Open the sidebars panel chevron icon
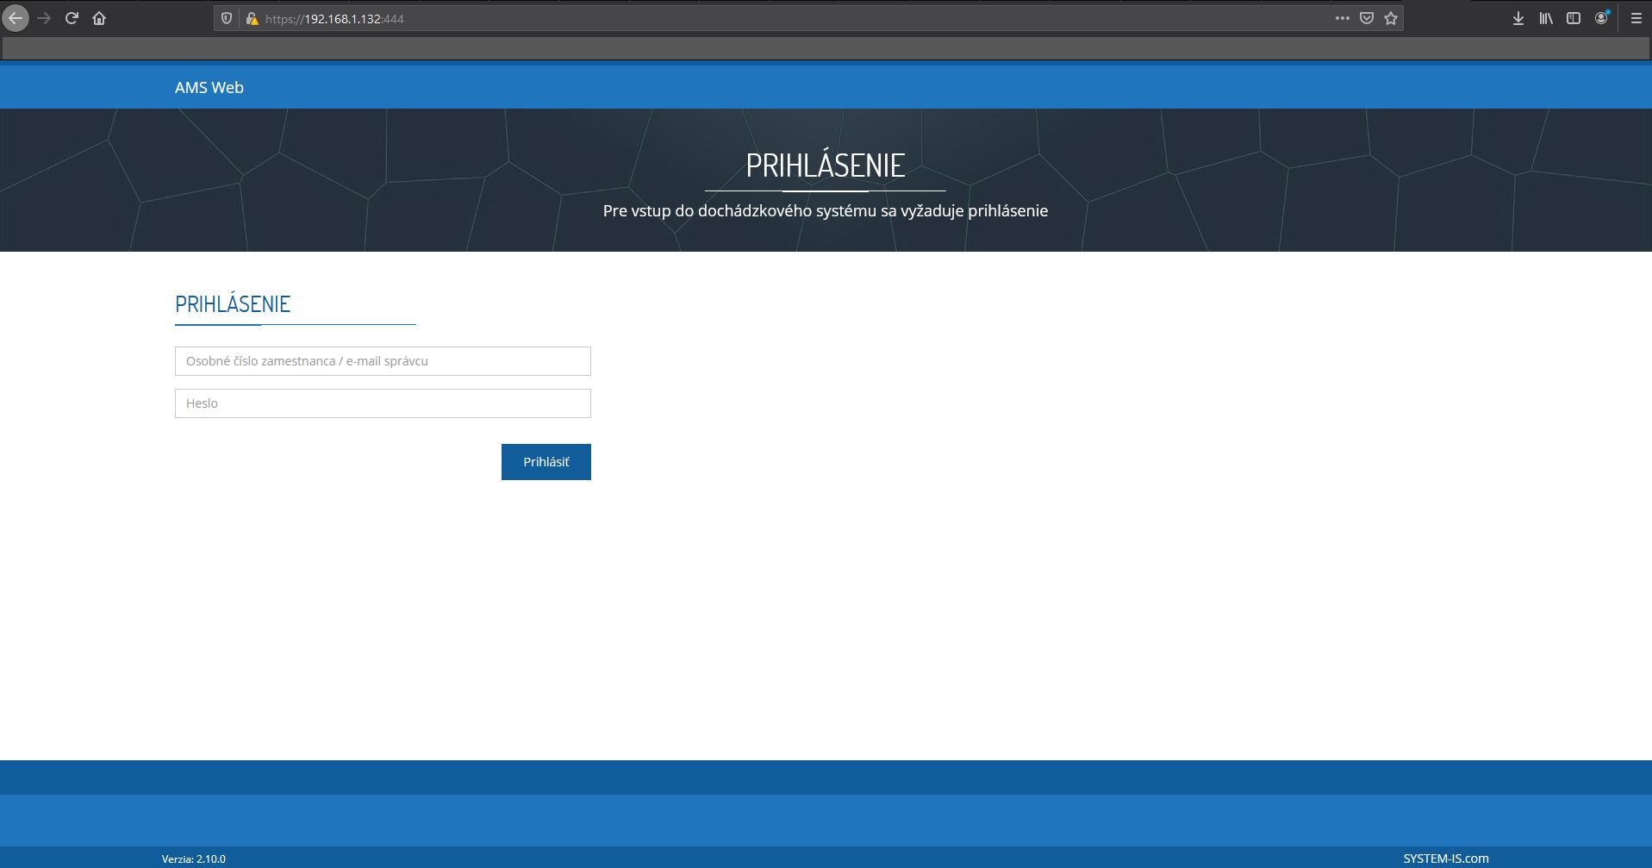 [x=1574, y=17]
